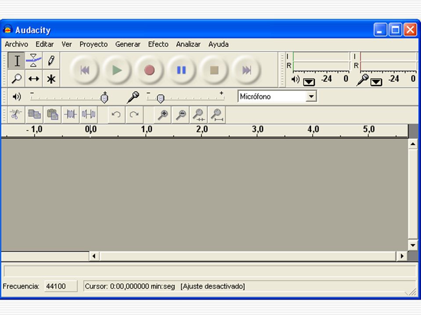
Task: Open the Editar menu
Action: click(x=45, y=44)
